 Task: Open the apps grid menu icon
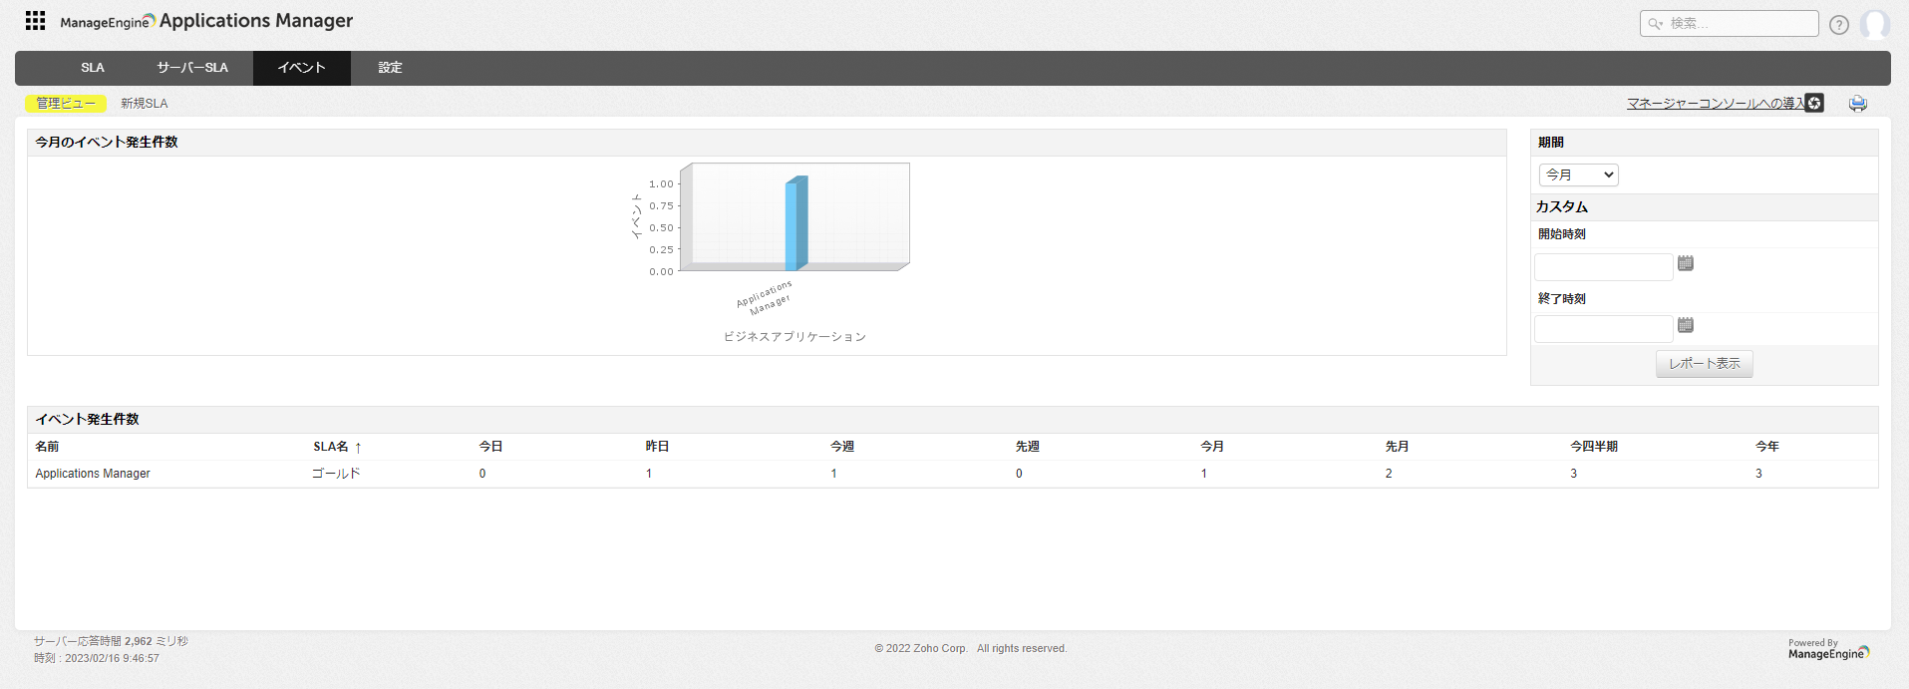tap(35, 21)
